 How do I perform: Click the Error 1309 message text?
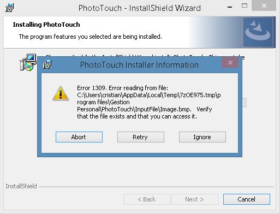coord(149,102)
